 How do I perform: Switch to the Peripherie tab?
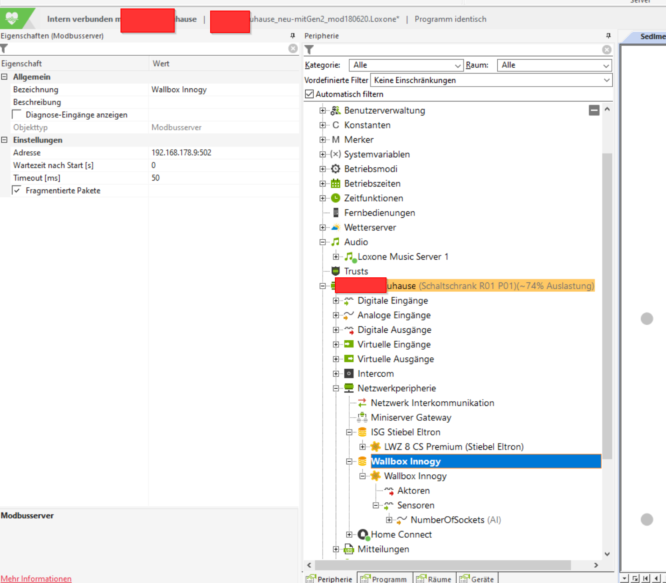(330, 578)
